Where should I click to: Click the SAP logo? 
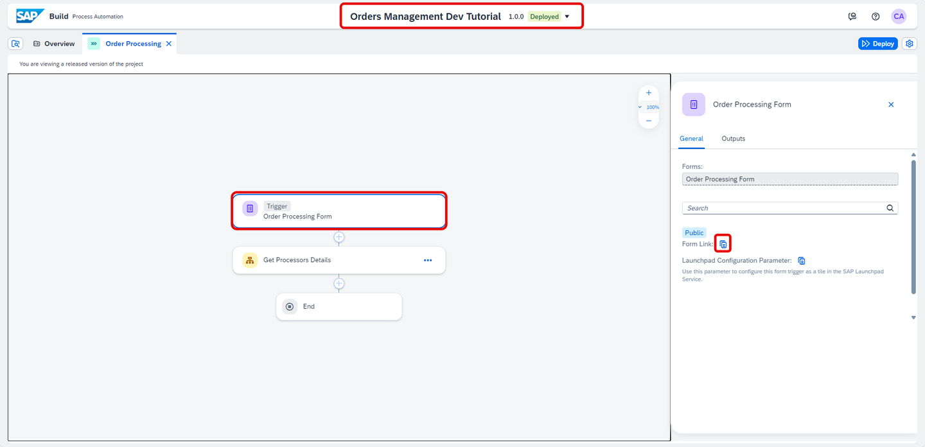(30, 16)
